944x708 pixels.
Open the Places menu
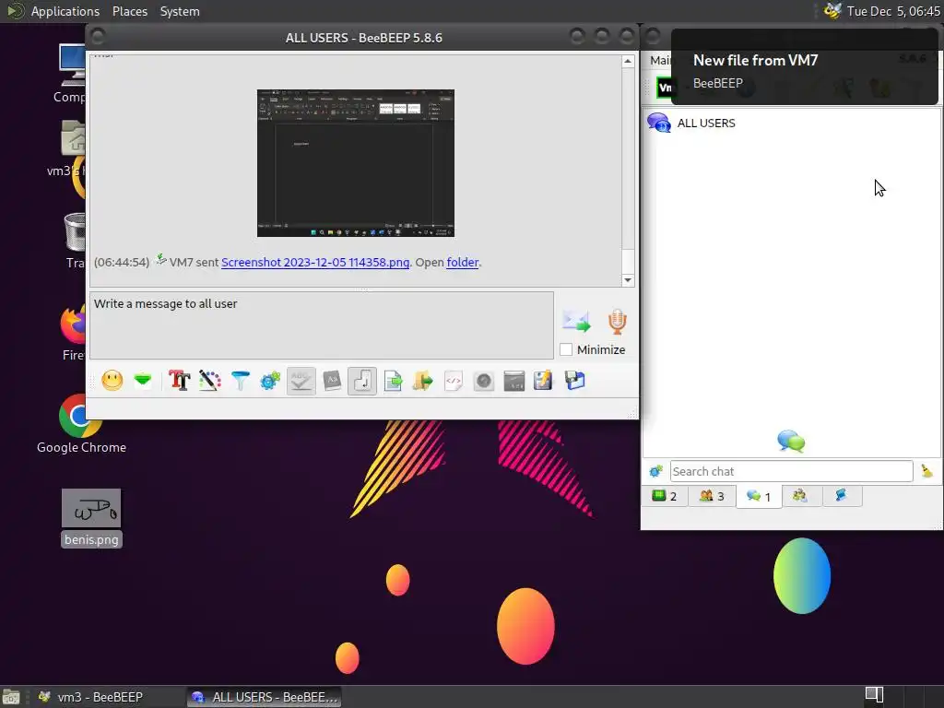click(x=129, y=11)
